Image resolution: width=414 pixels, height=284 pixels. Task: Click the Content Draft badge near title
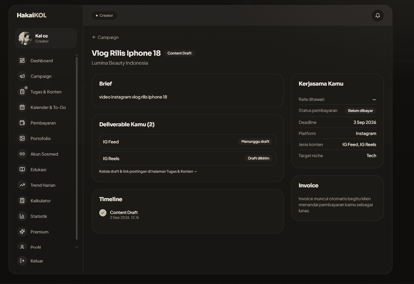(179, 53)
